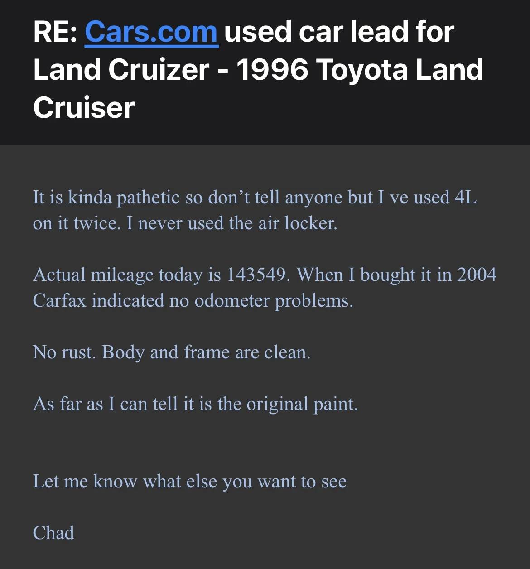This screenshot has width=530, height=569.
Task: Click the word "Carfax" in the email body
Action: coord(59,300)
